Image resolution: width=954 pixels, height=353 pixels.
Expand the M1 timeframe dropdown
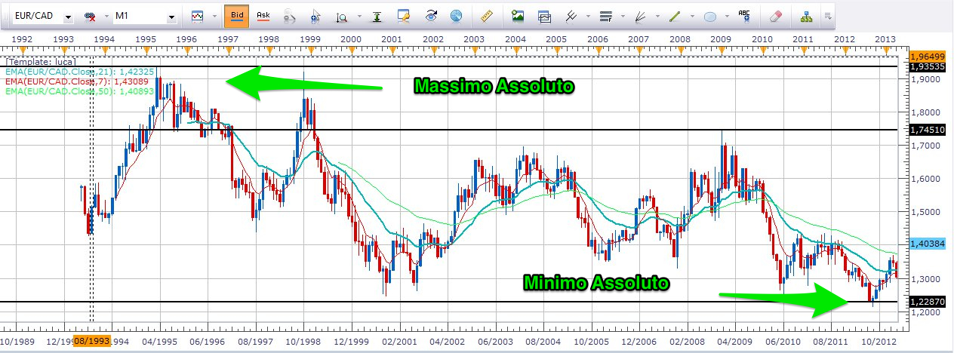171,16
